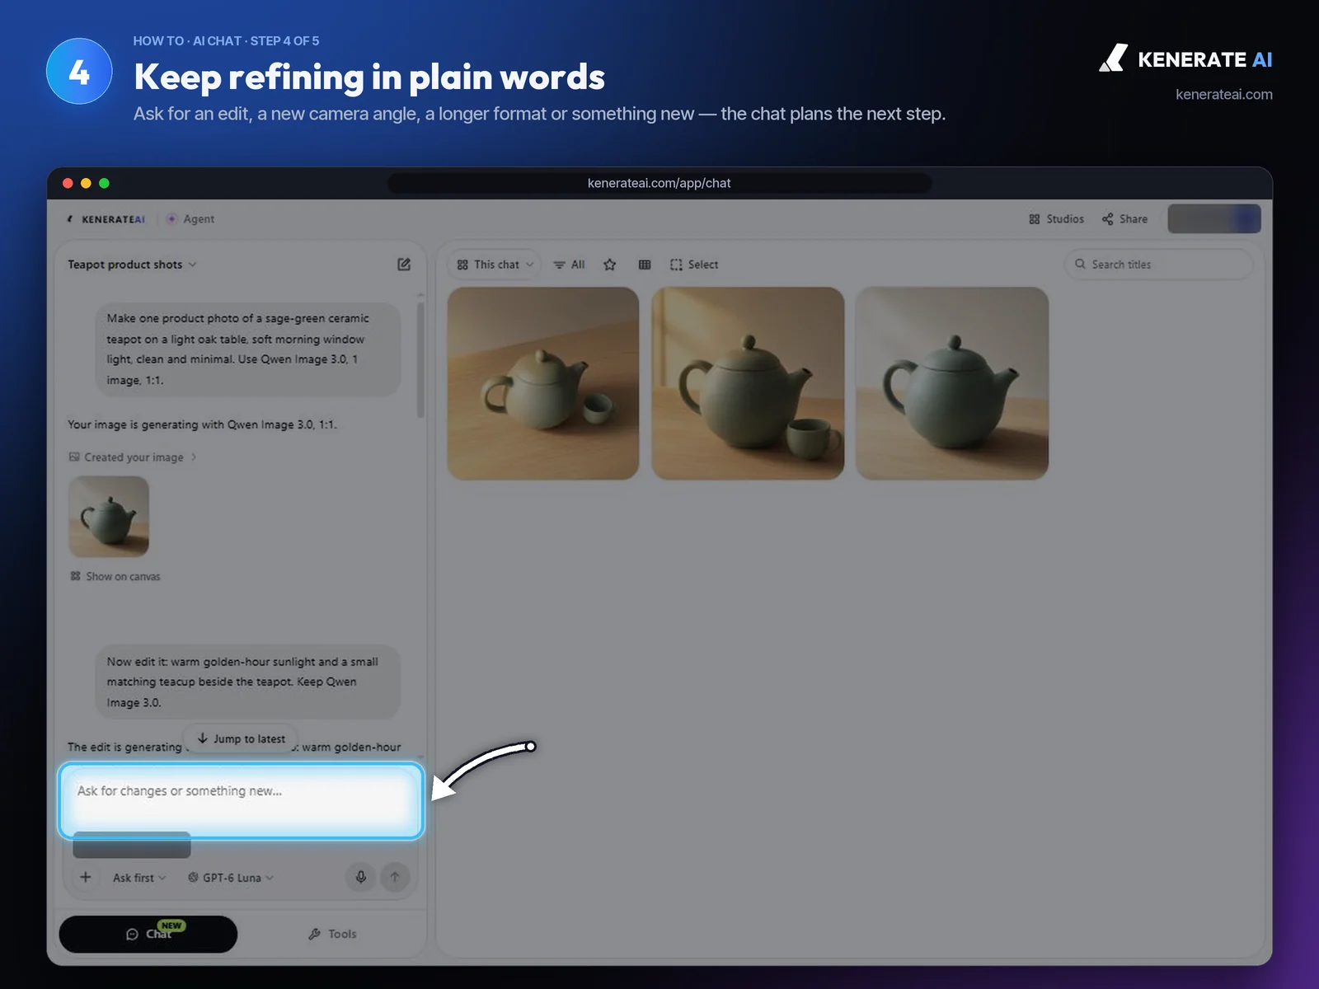Viewport: 1319px width, 989px height.
Task: Open the All filter in the gallery toolbar
Action: tap(569, 265)
